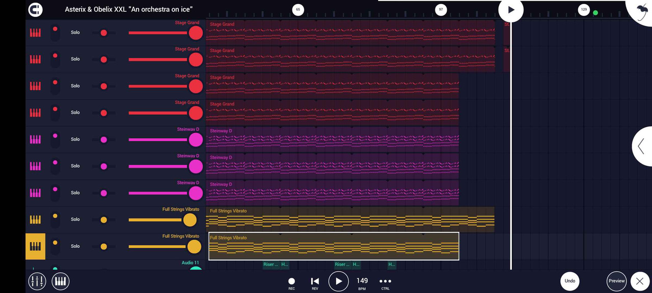Tap green dot marker on timeline
Image resolution: width=652 pixels, height=293 pixels.
pyautogui.click(x=595, y=13)
